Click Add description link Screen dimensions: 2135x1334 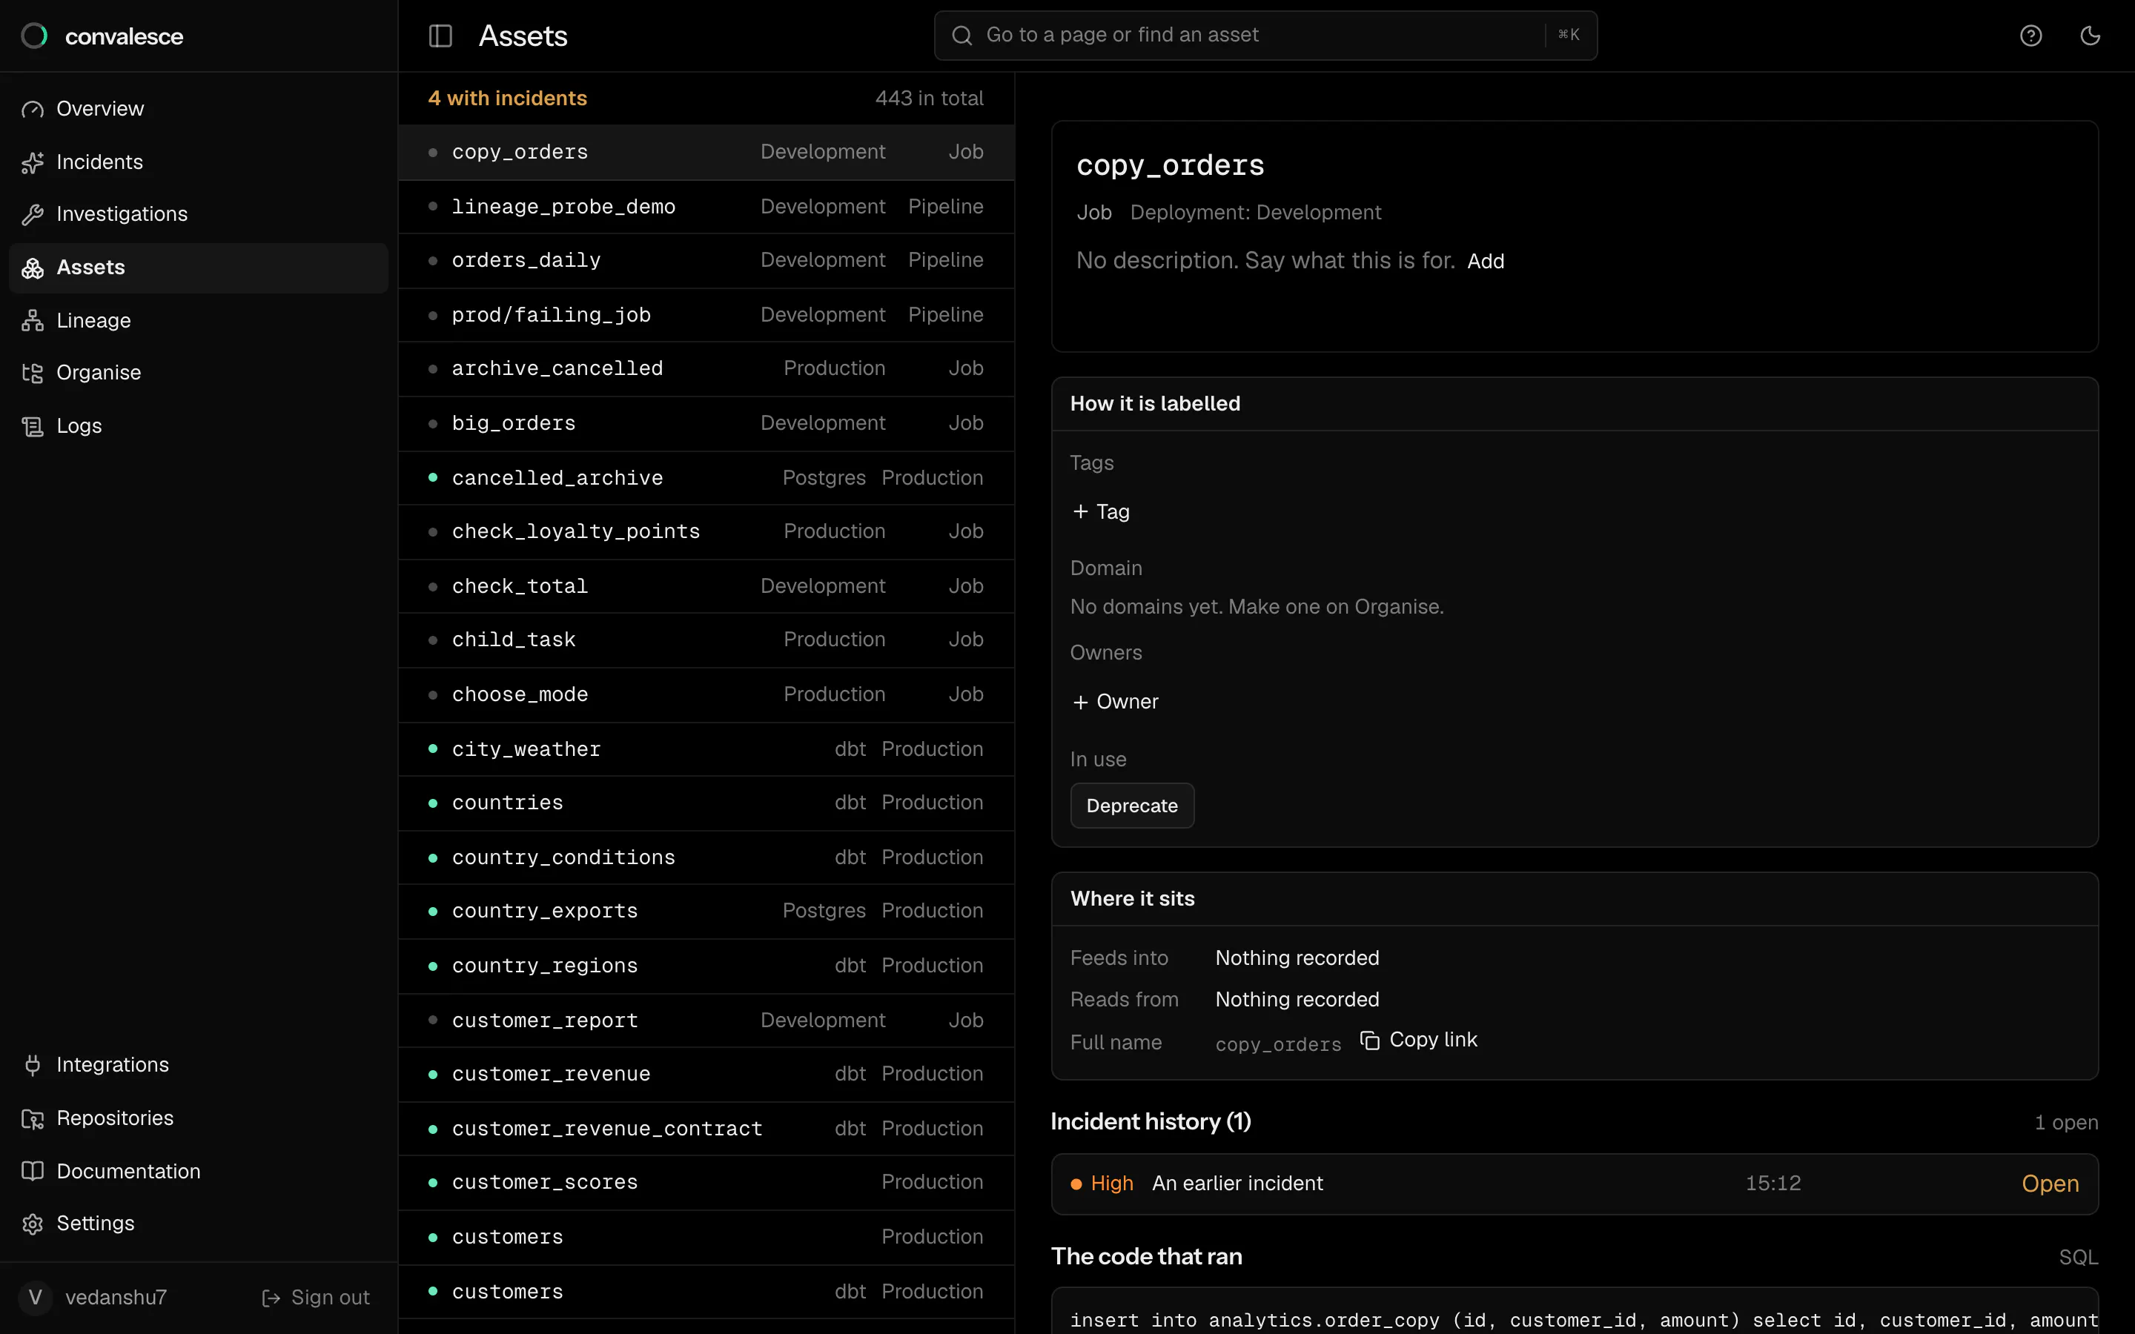point(1486,261)
